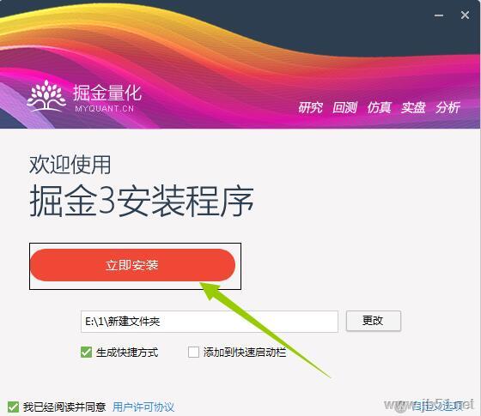Collapse the 自定义选项 section at bottom right
Screen dimensions: 481x416
pos(437,407)
